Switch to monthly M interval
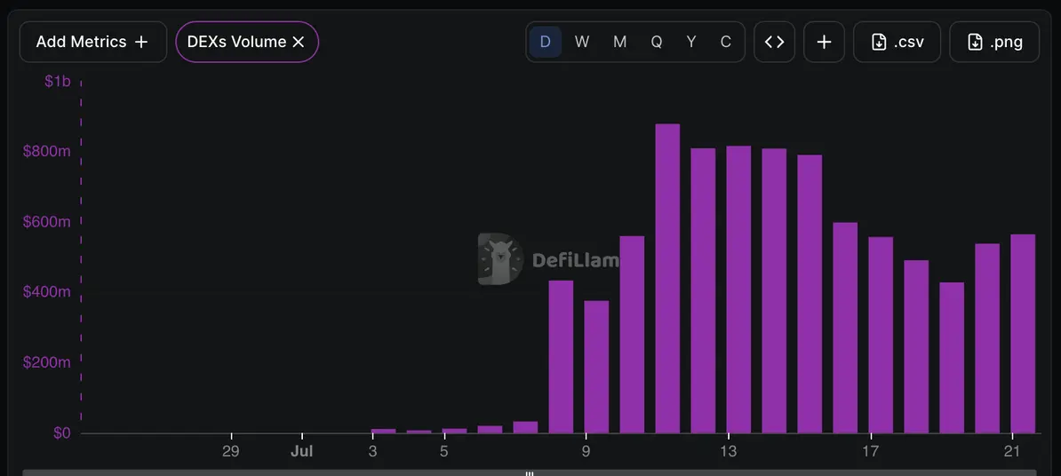The height and width of the screenshot is (476, 1061). pos(619,42)
